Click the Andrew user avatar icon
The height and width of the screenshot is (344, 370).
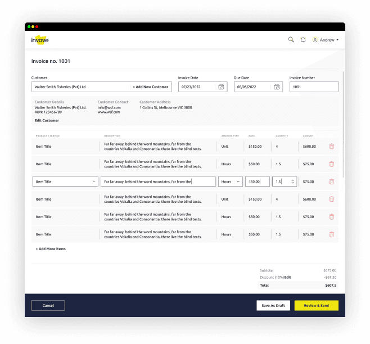pos(315,40)
